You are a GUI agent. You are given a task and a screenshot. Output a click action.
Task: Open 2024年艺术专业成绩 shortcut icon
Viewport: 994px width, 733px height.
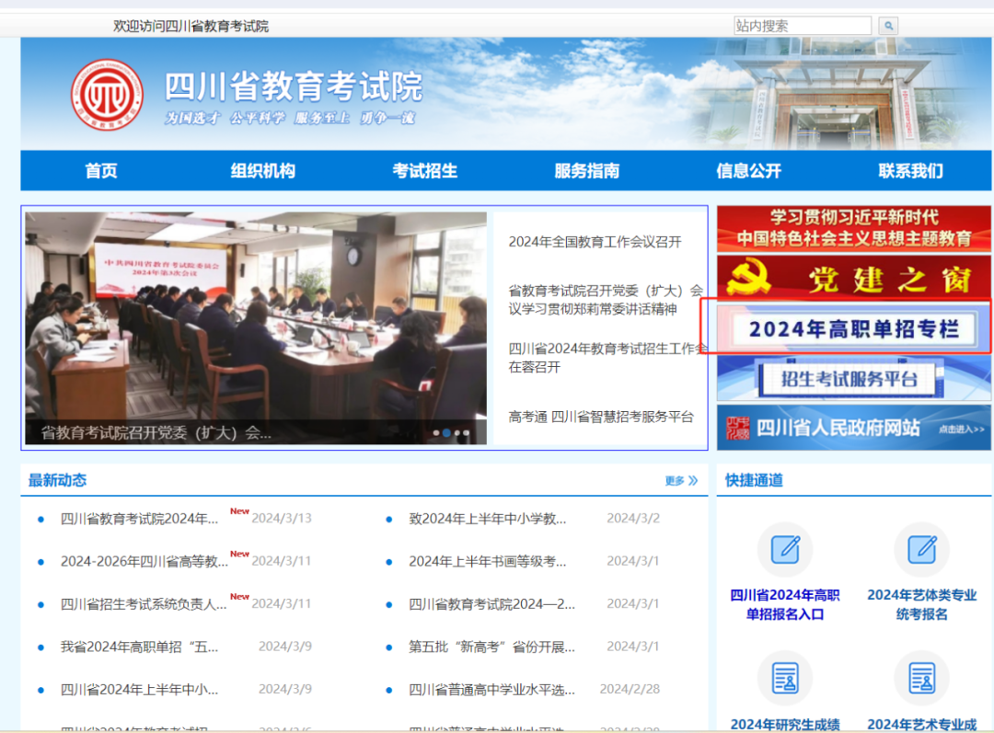[921, 679]
